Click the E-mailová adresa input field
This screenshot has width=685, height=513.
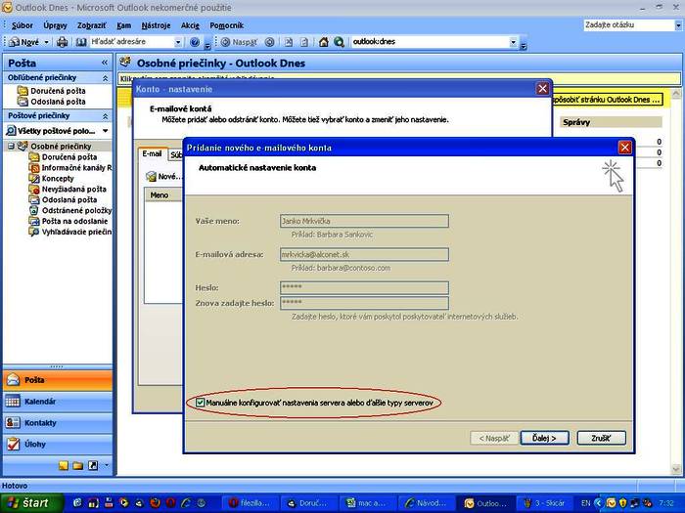coord(364,254)
